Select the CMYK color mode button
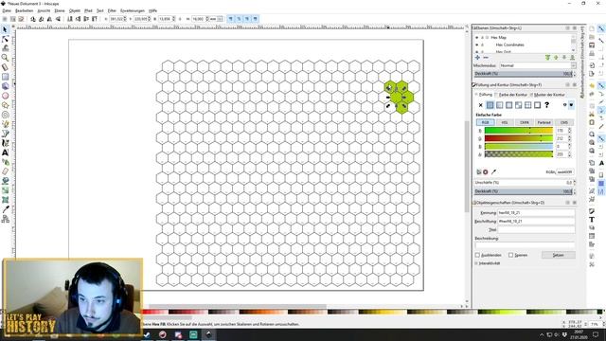Image resolution: width=606 pixels, height=341 pixels. 524,122
